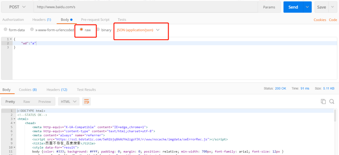Click the Save button

[x=321, y=7]
